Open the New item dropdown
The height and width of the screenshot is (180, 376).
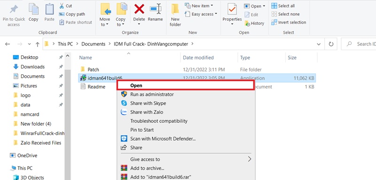pos(199,6)
